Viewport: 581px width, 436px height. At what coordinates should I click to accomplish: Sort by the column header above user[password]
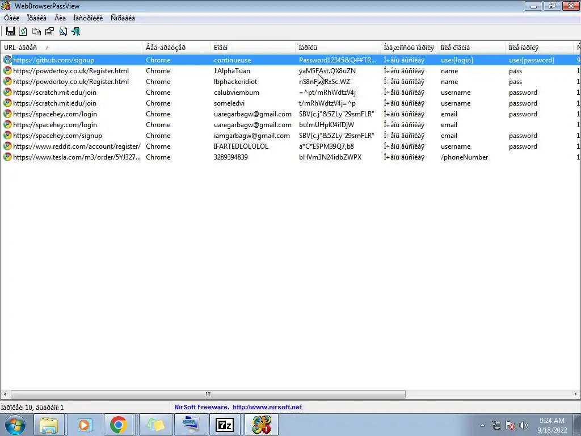539,48
